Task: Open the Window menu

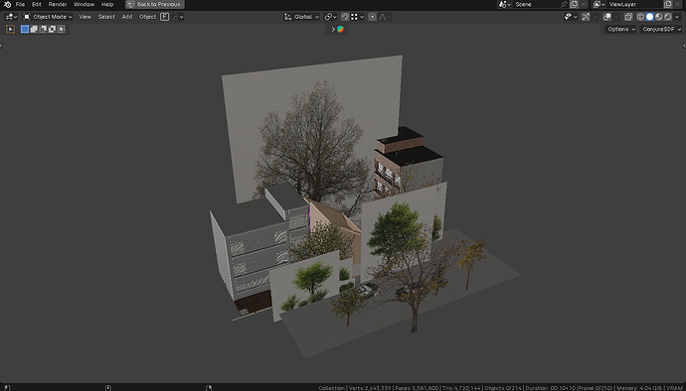Action: (84, 4)
